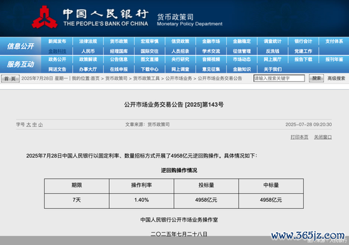Screen dimensions: 349x245
Task: Click the 7天 term cell
Action: 77,200
